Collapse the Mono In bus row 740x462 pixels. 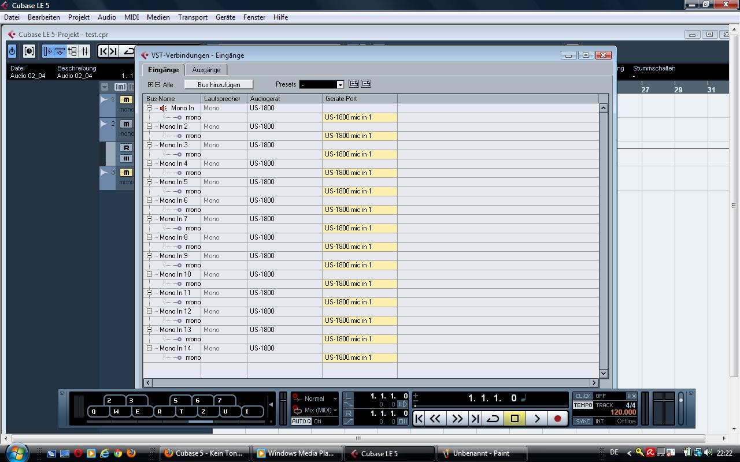pos(149,108)
